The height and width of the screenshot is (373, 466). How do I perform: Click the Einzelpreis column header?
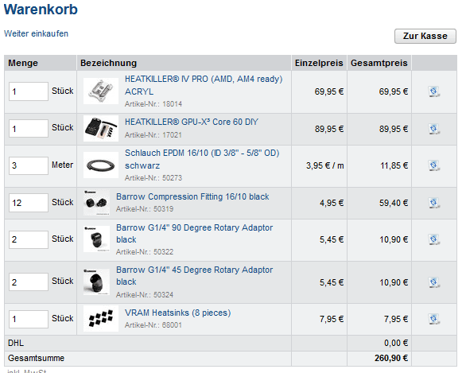tap(319, 63)
